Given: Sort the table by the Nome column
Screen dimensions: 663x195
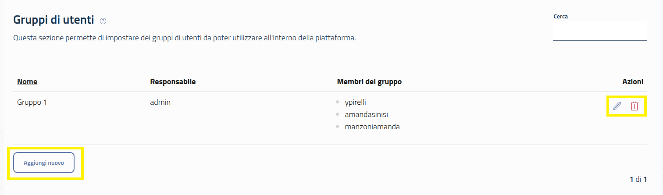Looking at the screenshot, I should [x=27, y=82].
